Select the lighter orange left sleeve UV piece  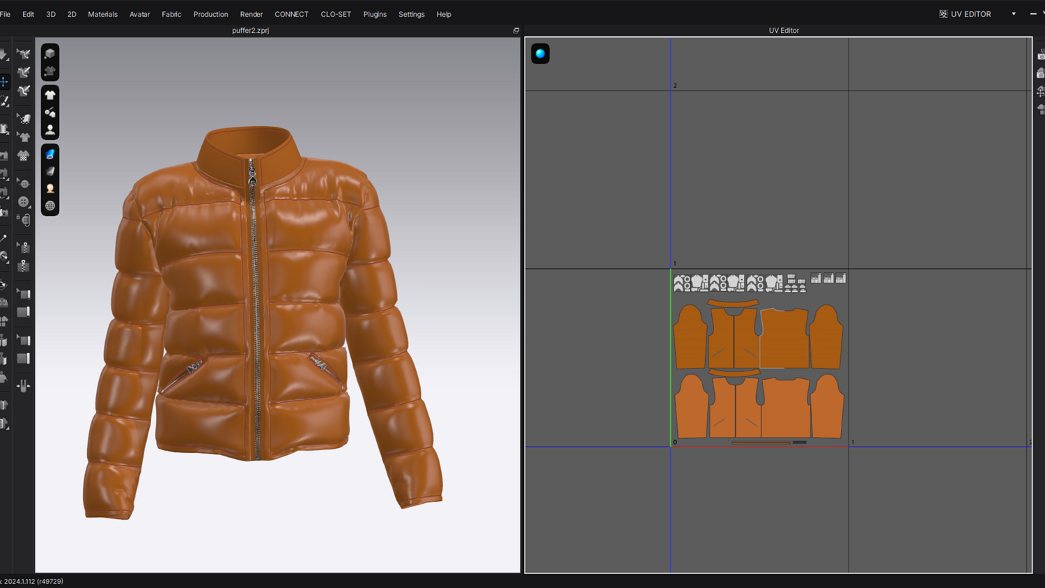tap(691, 406)
